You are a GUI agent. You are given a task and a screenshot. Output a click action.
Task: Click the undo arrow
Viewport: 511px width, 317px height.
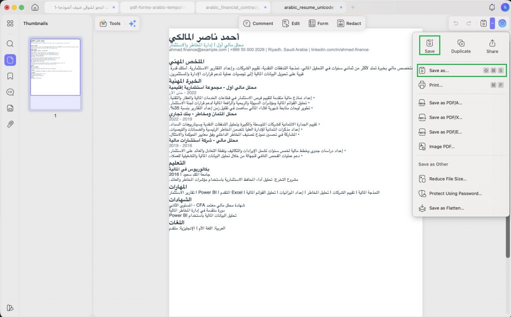point(456,23)
